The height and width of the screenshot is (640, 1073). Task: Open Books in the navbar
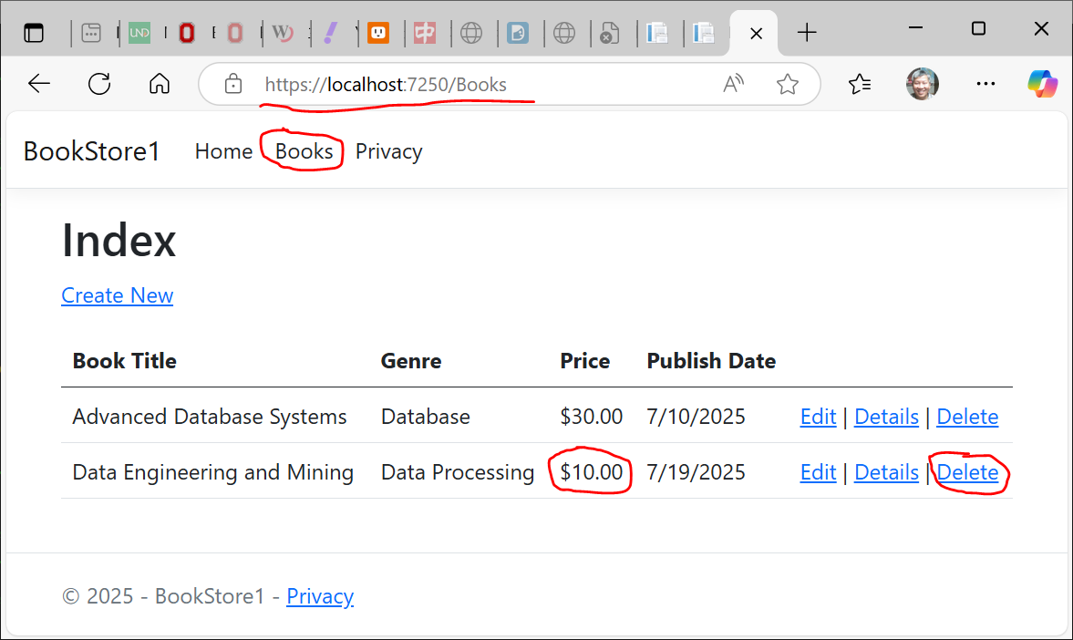[x=304, y=151]
